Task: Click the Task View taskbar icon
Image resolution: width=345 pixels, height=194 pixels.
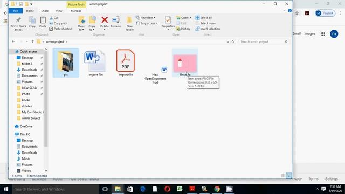Action: click(105, 189)
